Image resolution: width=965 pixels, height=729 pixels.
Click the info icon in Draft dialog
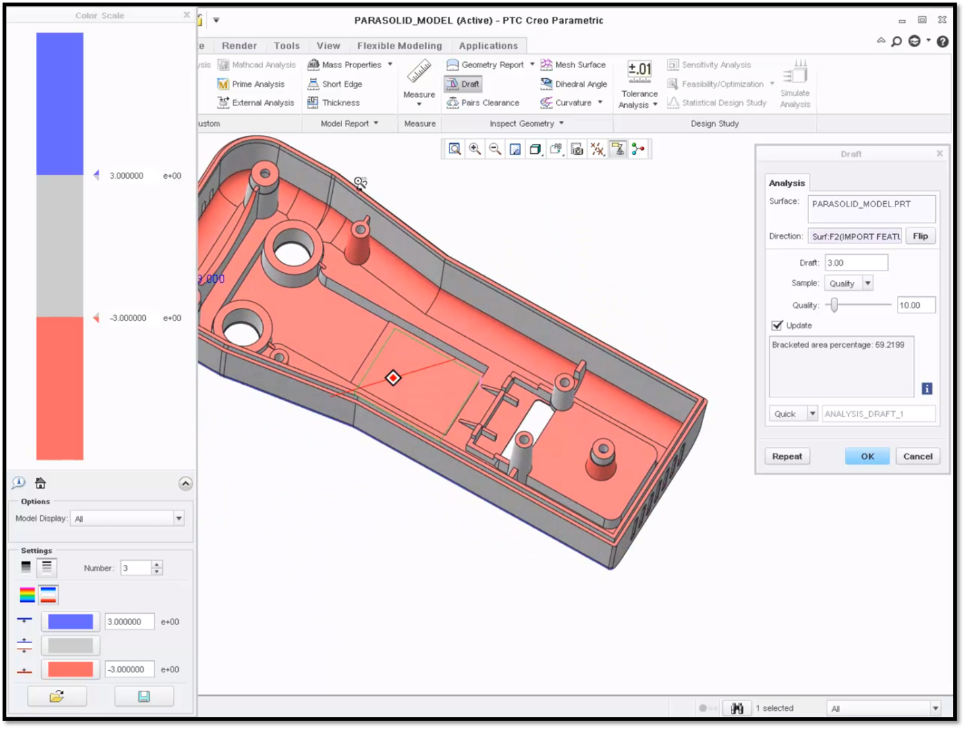[927, 388]
